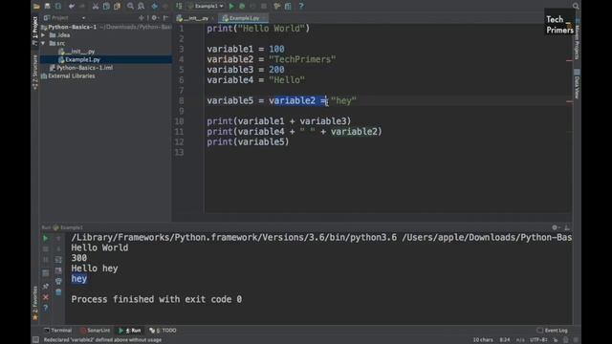Viewport: 612px width, 344px height.
Task: Click the Rerun green arrow in Run panel
Action: (x=46, y=238)
